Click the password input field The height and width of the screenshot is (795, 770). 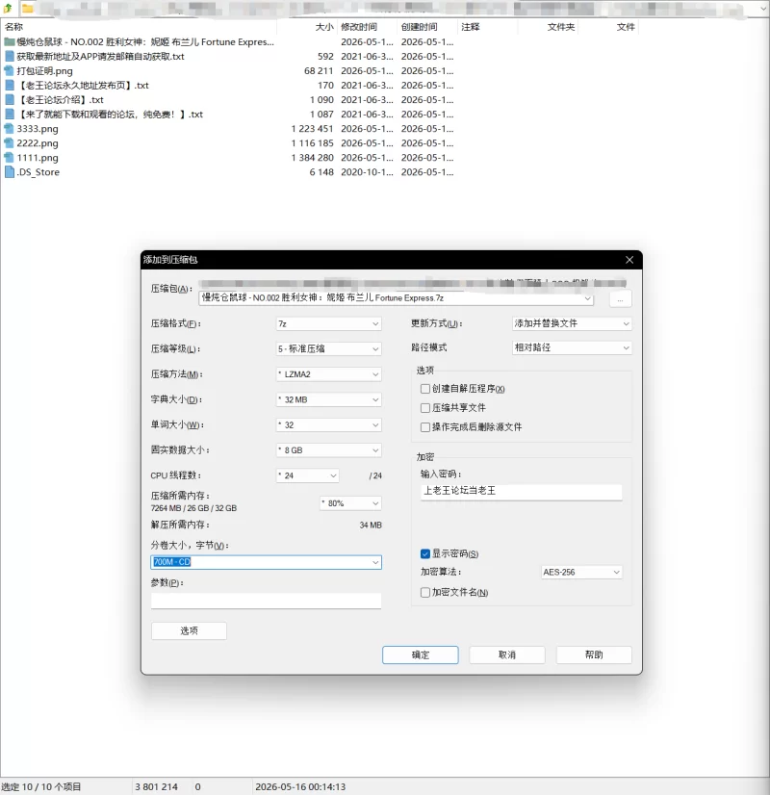pyautogui.click(x=521, y=491)
